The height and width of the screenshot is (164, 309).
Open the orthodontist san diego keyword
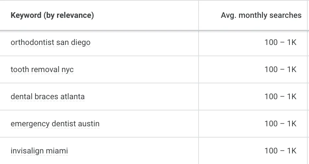50,43
